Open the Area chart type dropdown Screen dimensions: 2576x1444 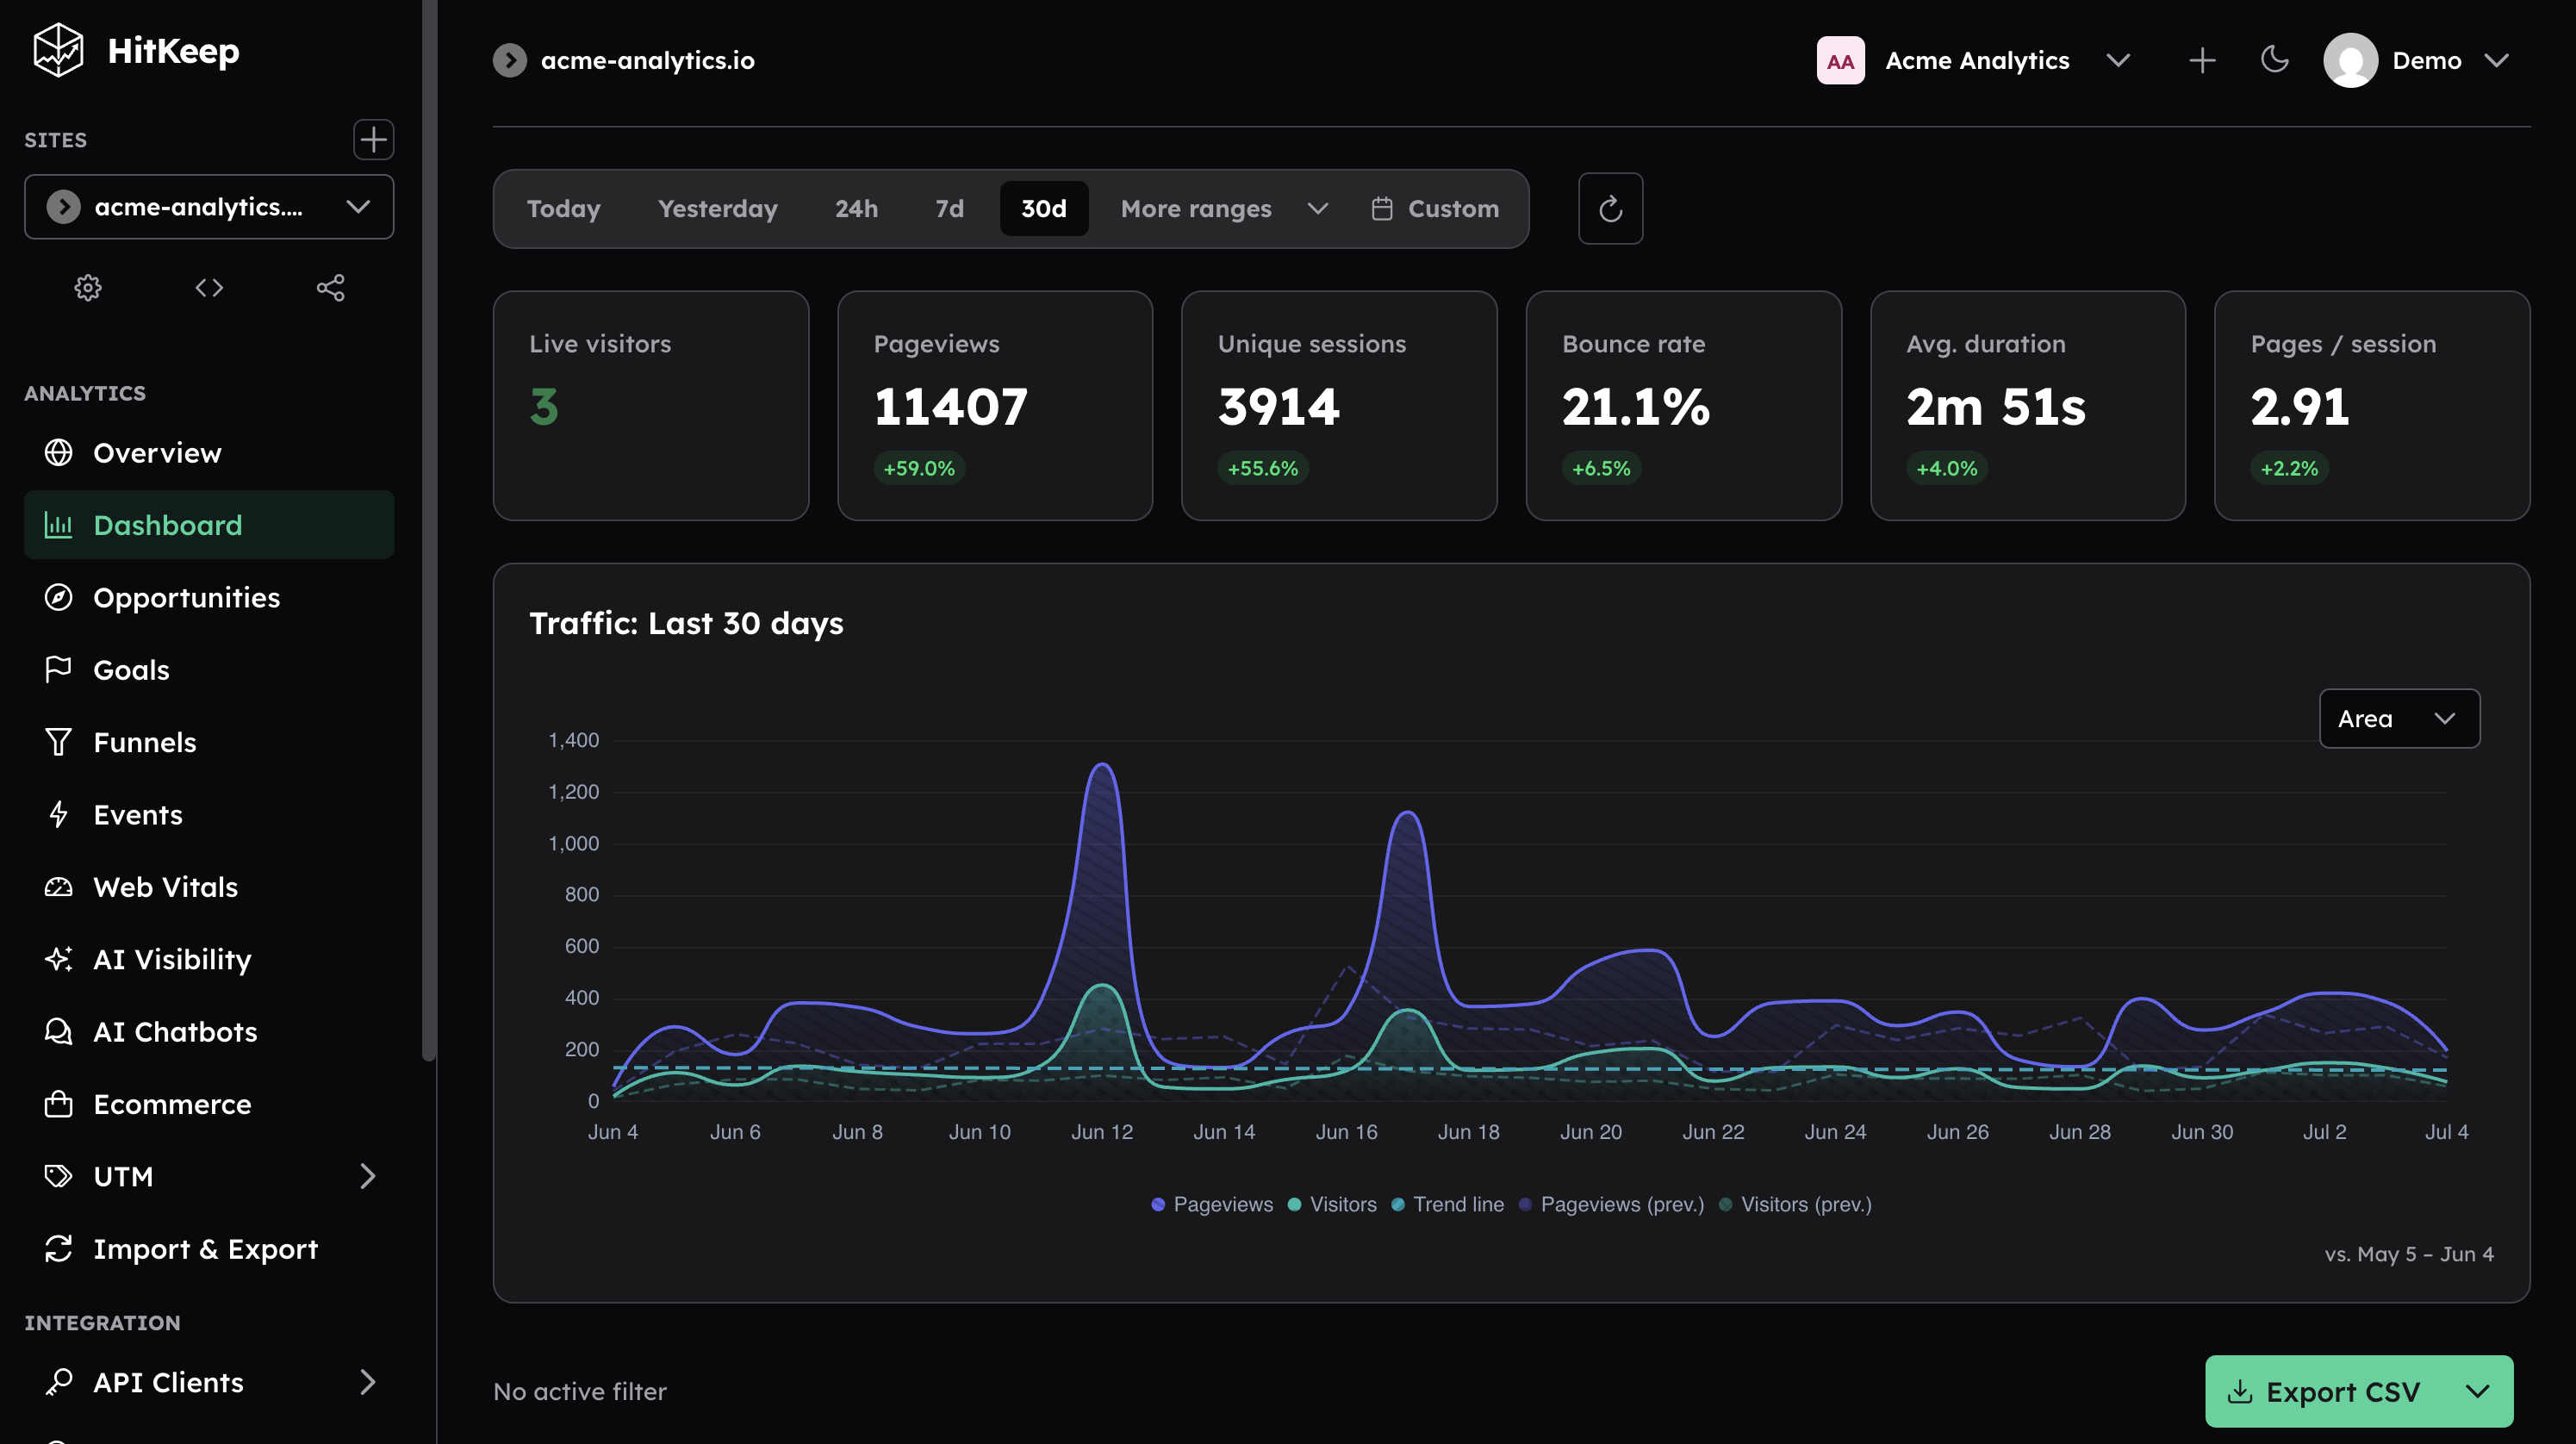[x=2399, y=718]
